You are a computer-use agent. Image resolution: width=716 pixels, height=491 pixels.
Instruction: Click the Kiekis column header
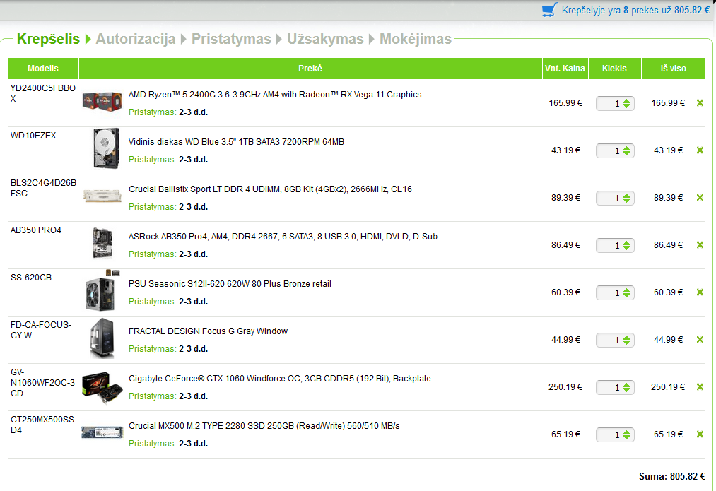click(x=615, y=69)
